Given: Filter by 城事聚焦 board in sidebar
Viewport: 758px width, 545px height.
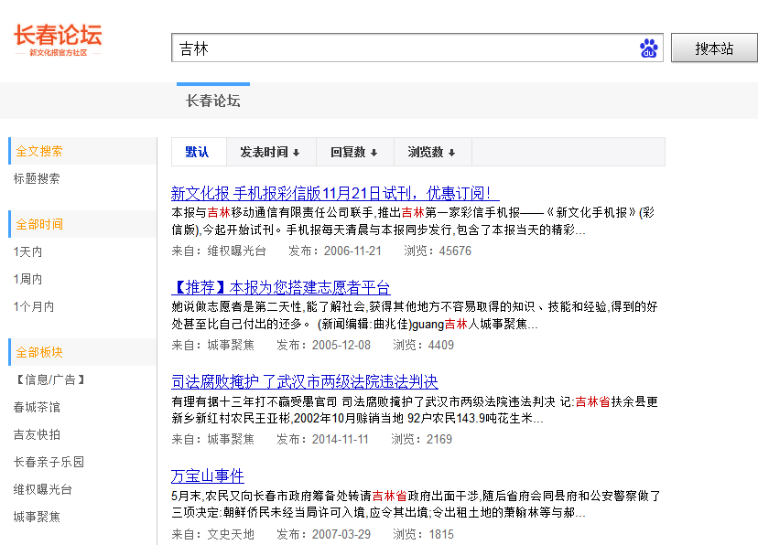Looking at the screenshot, I should click(37, 517).
